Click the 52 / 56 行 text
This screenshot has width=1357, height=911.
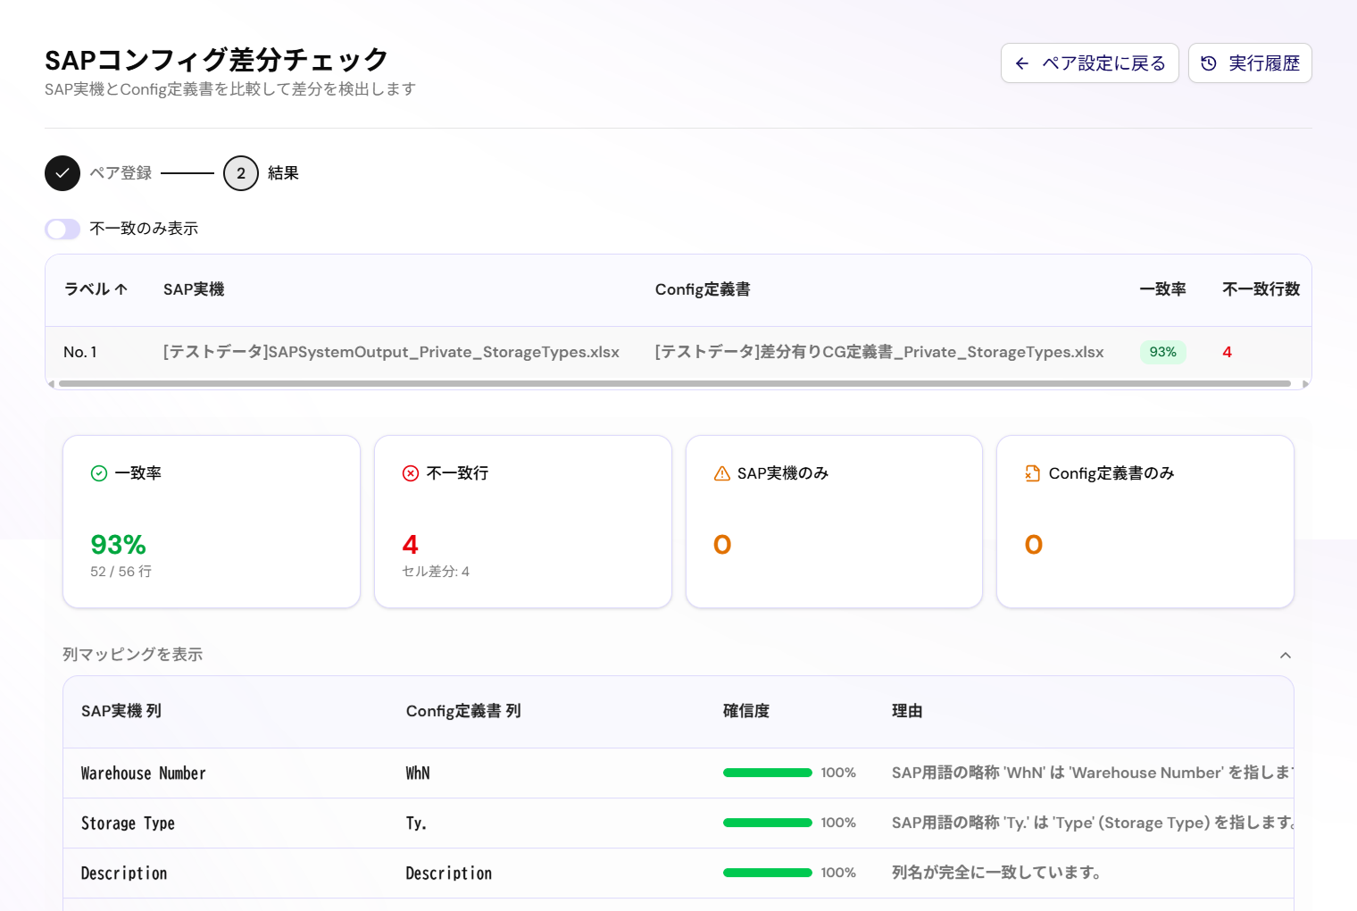tap(121, 572)
